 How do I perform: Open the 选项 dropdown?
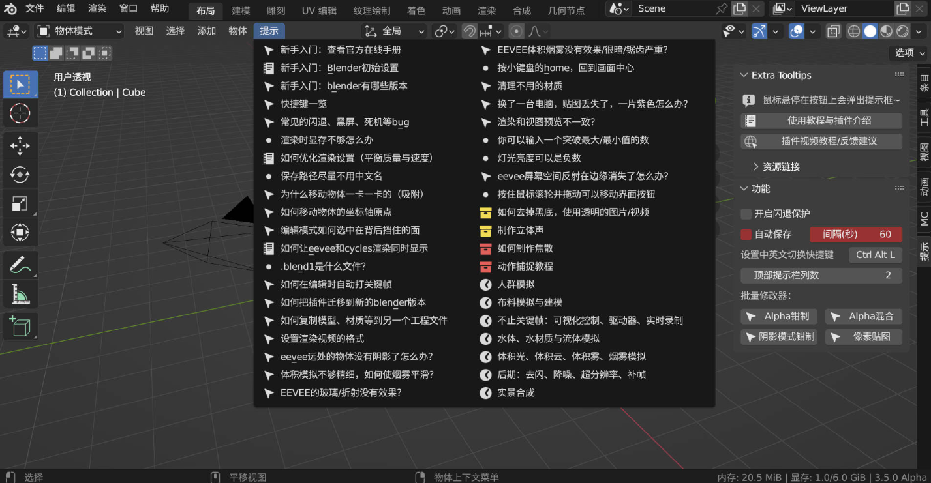click(x=909, y=53)
